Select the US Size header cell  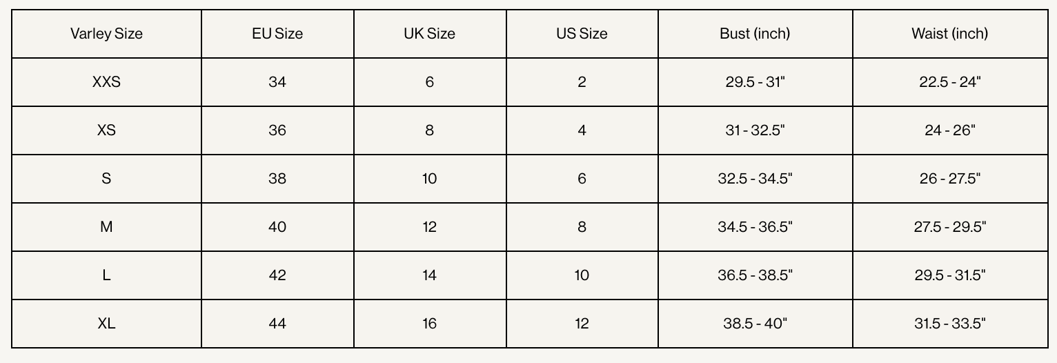(x=582, y=34)
